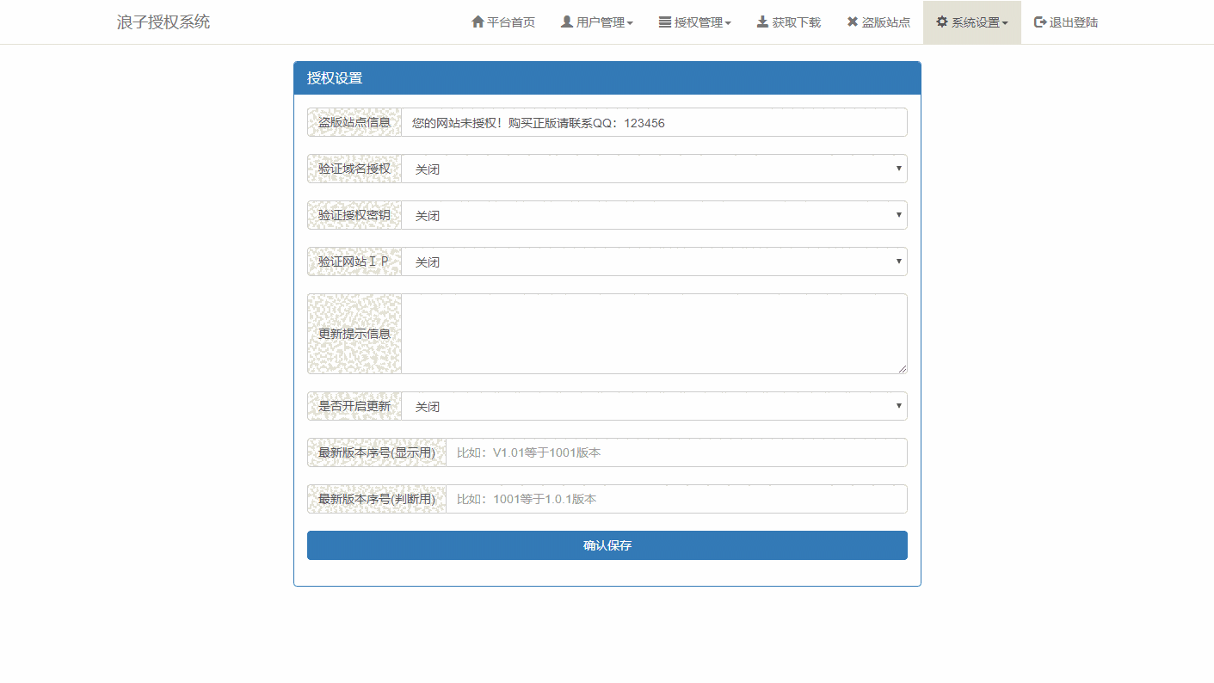Go to 盗版站点 page
The height and width of the screenshot is (683, 1214).
(x=878, y=22)
